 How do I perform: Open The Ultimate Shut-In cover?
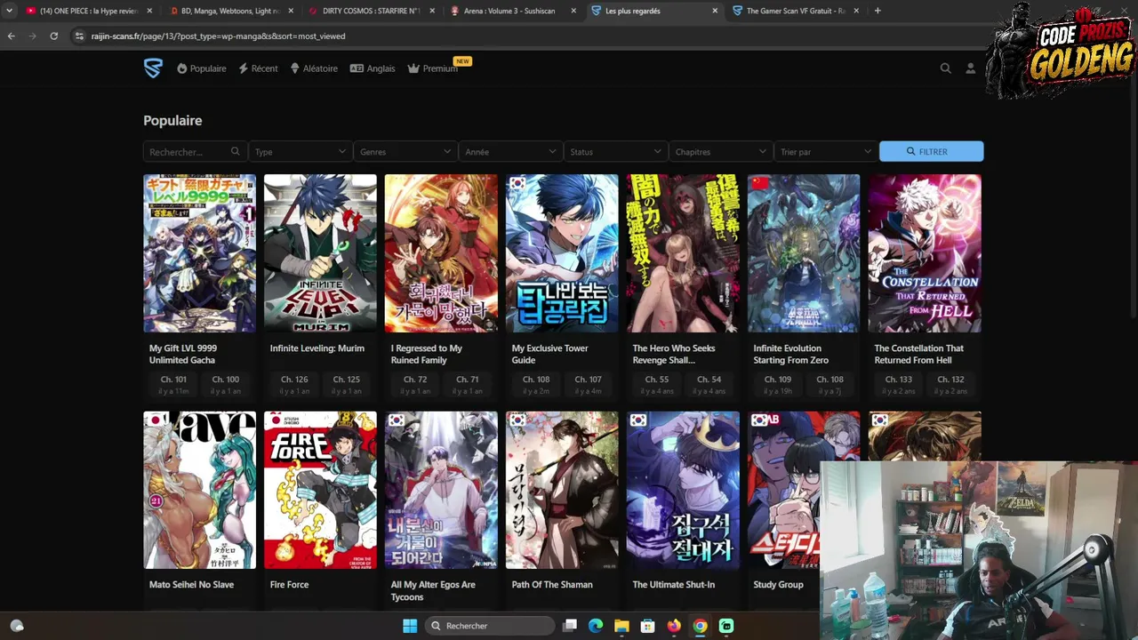pos(683,490)
